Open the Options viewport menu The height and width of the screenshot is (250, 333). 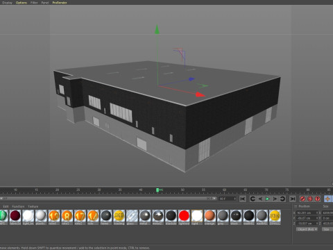(22, 3)
